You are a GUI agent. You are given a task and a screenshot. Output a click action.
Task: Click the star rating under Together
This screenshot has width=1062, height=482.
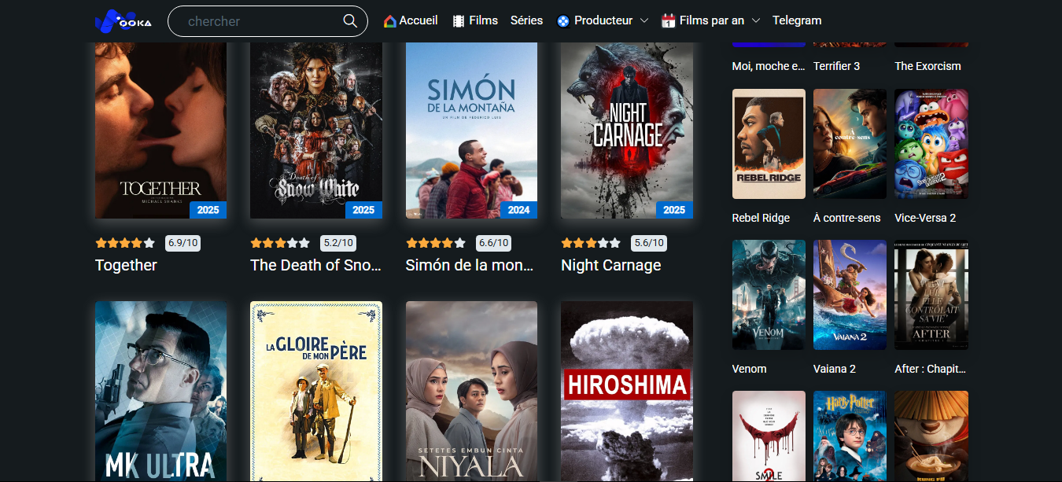[x=125, y=243]
